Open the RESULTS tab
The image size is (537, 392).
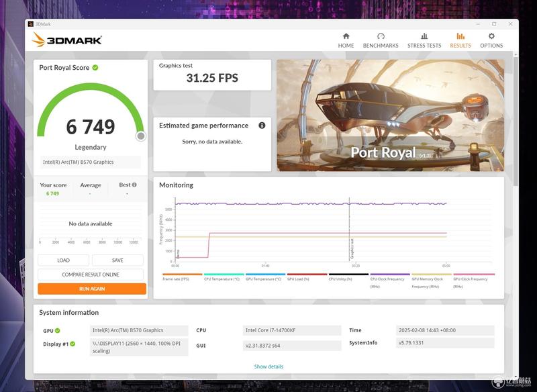coord(460,40)
